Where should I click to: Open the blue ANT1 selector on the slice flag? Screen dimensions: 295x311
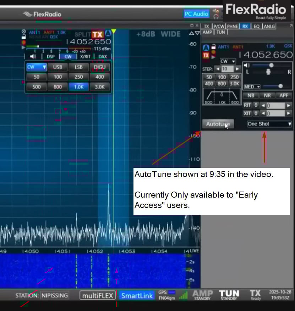(34, 32)
